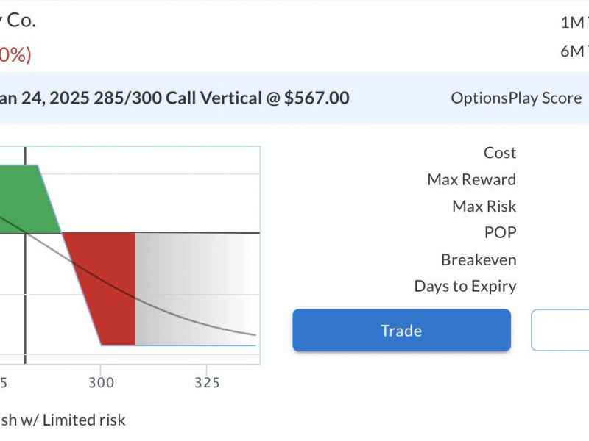Click the blue Trade button
The image size is (589, 441).
coord(401,330)
